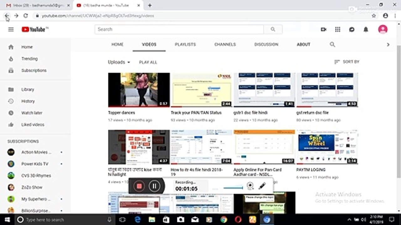The width and height of the screenshot is (401, 225).
Task: Select the recorder pencil annotation tool
Action: (x=262, y=186)
